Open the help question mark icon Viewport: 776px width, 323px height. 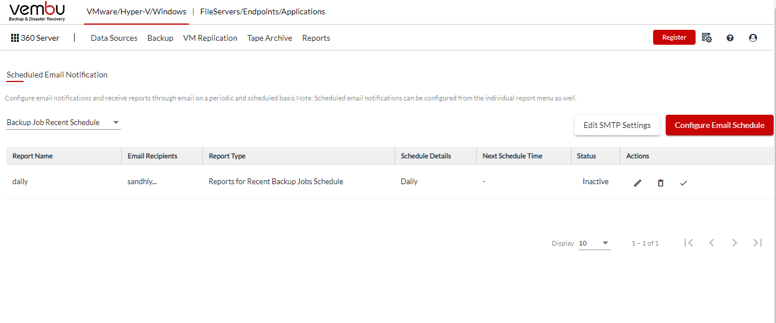point(730,38)
